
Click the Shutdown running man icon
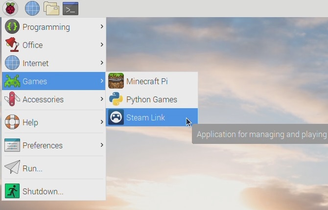(x=12, y=191)
